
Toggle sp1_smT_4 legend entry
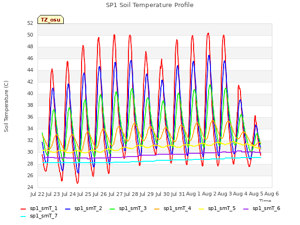[172, 208]
